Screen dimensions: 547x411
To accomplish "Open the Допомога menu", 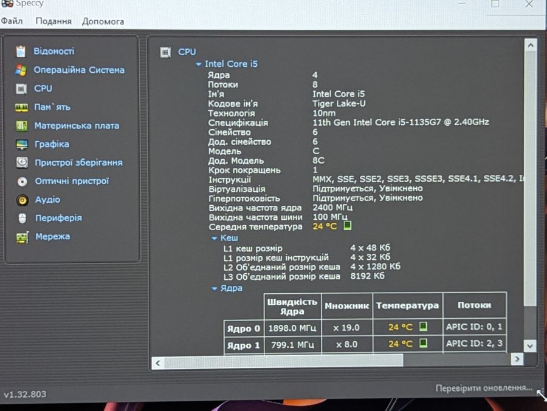I will [x=103, y=22].
